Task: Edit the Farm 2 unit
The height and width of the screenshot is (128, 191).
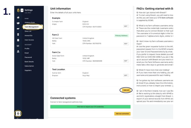Action: [126, 44]
